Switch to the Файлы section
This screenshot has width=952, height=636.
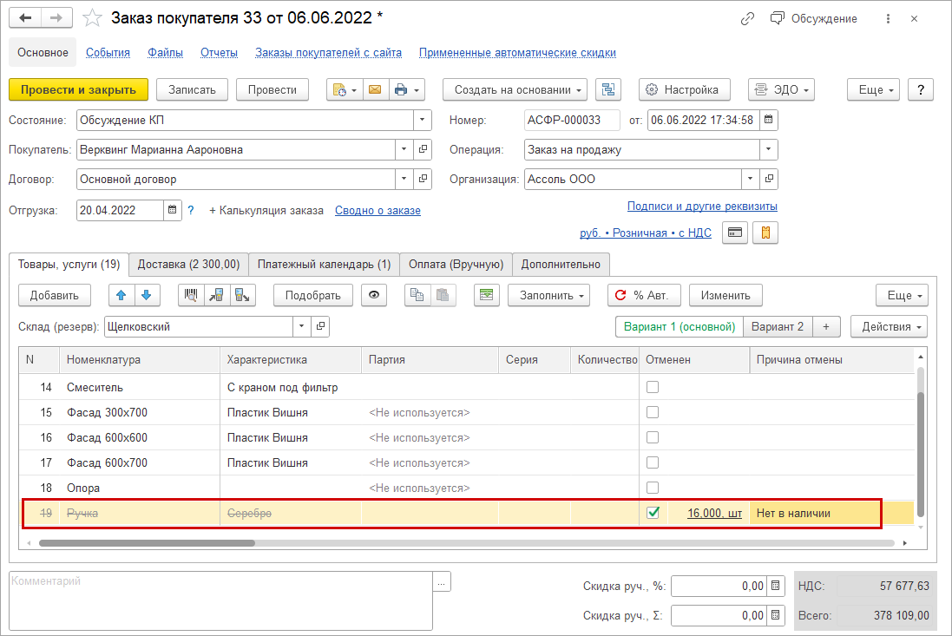pos(165,53)
